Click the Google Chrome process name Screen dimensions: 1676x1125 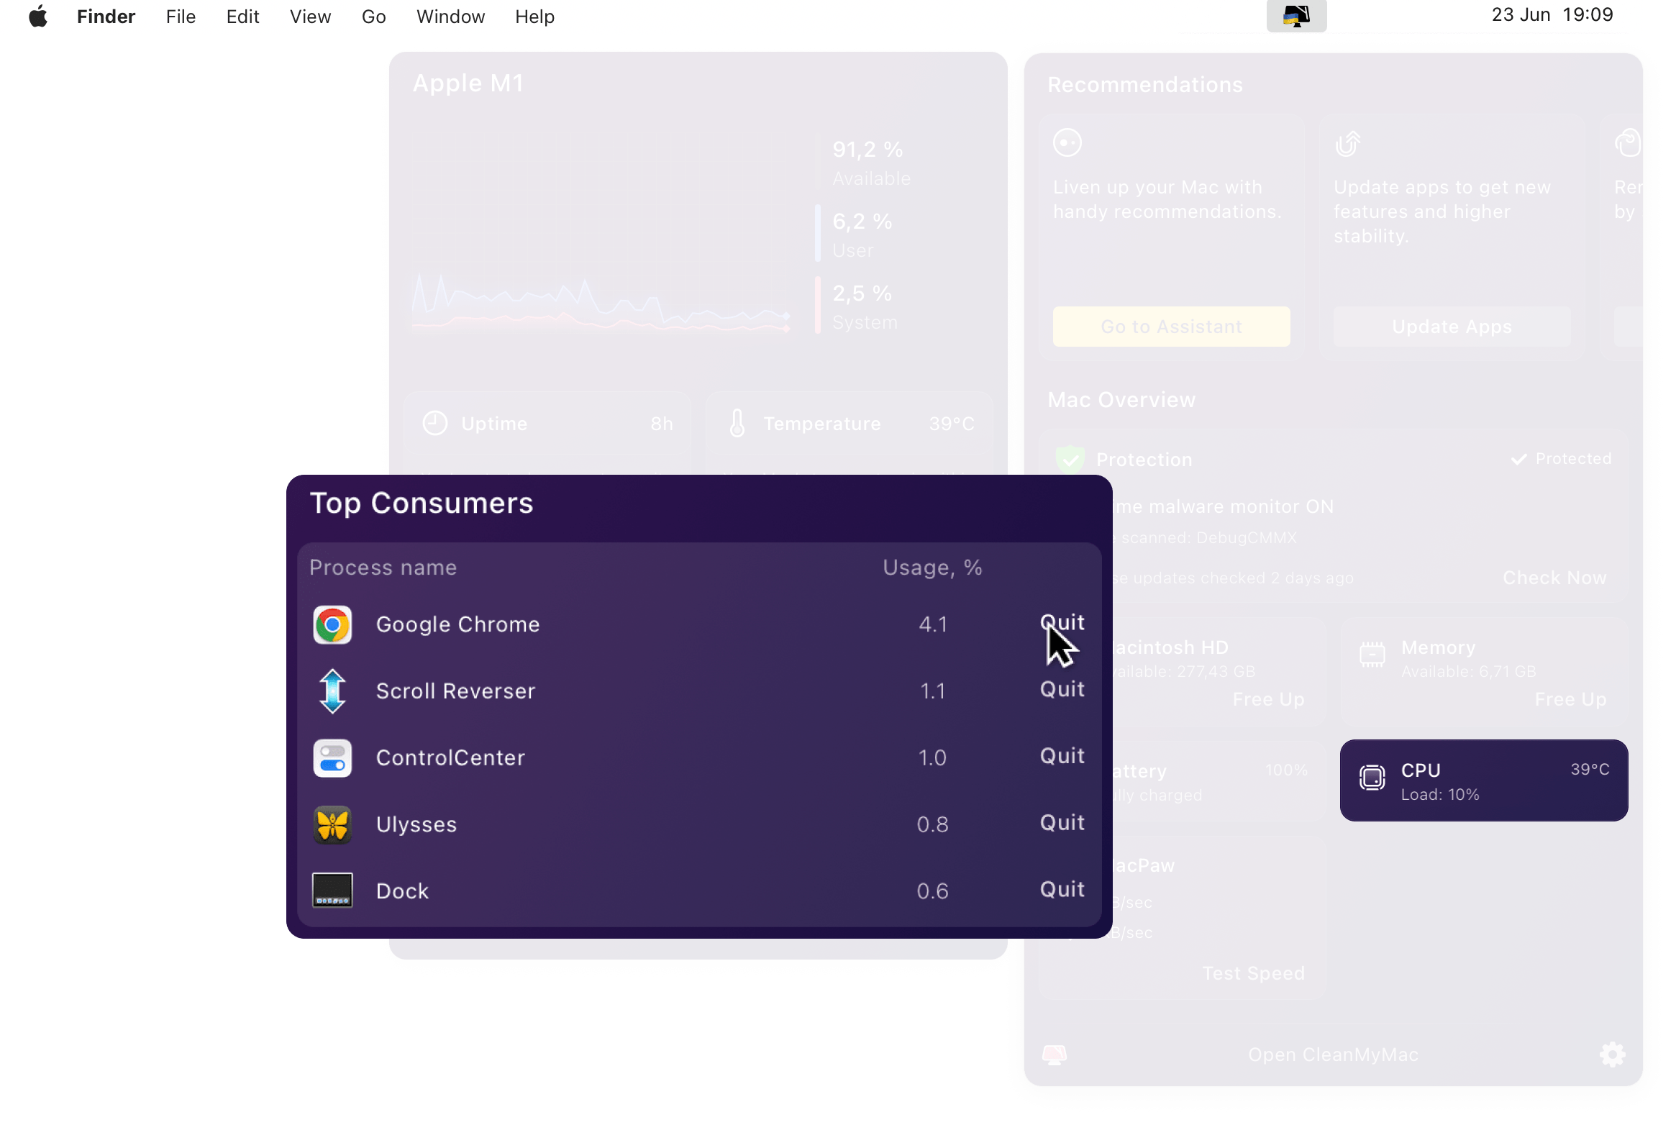(x=457, y=625)
